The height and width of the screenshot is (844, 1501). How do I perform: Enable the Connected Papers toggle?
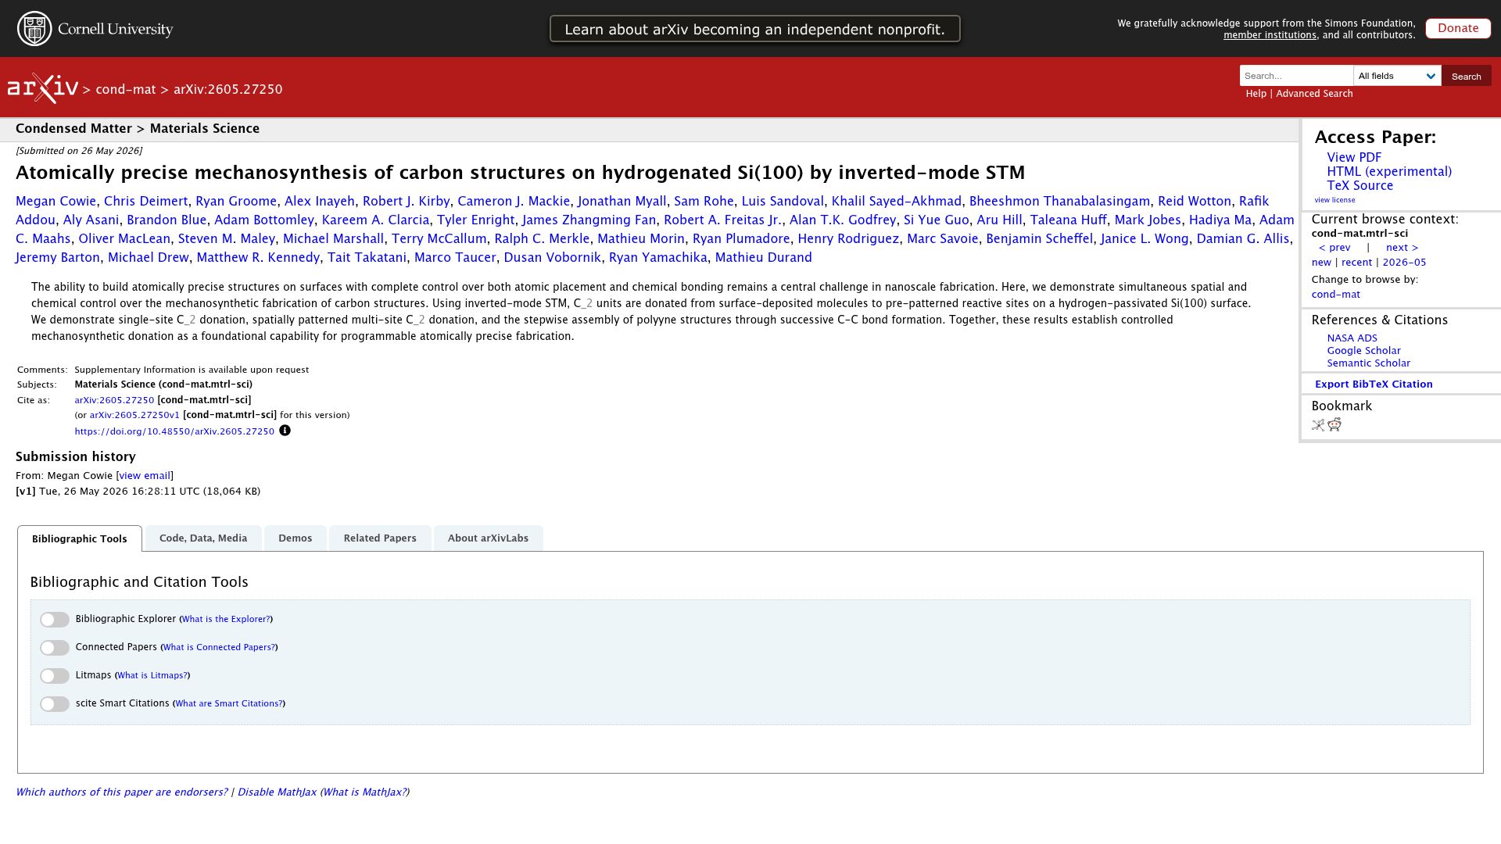pos(55,648)
